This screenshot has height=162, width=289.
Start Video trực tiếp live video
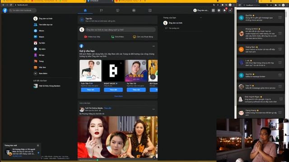[92, 37]
